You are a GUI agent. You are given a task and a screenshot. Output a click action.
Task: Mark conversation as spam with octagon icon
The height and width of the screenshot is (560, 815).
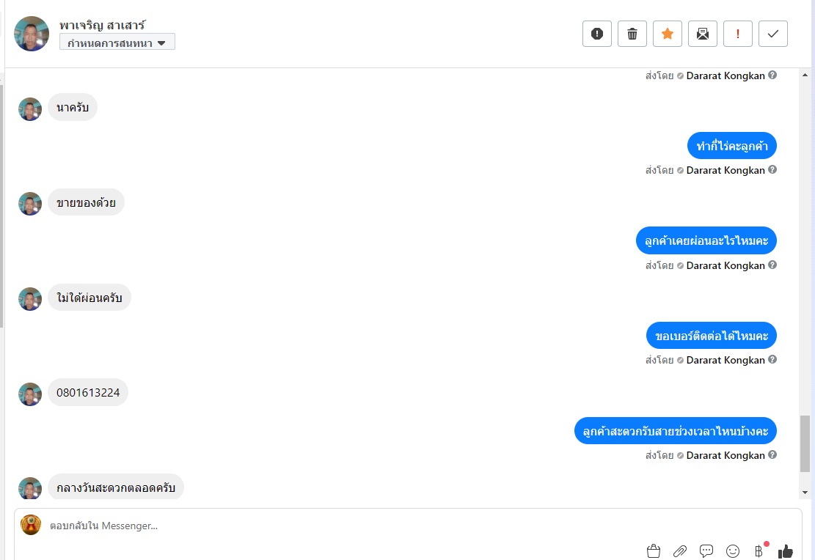tap(596, 34)
